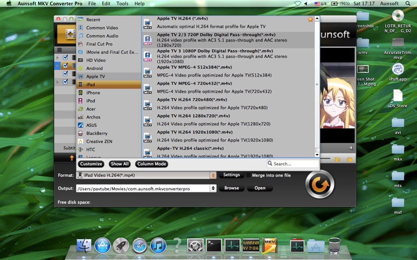The width and height of the screenshot is (417, 260).
Task: Choose the Android device category
Action: [x=94, y=68]
